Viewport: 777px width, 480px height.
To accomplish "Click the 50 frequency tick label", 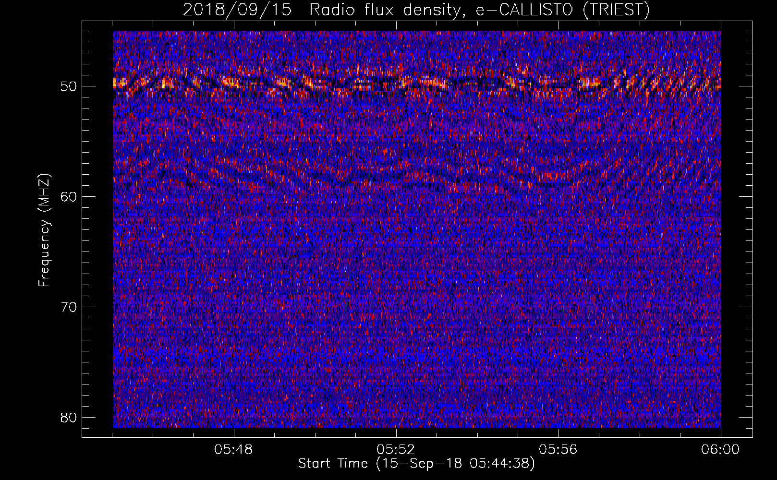I will pyautogui.click(x=69, y=86).
